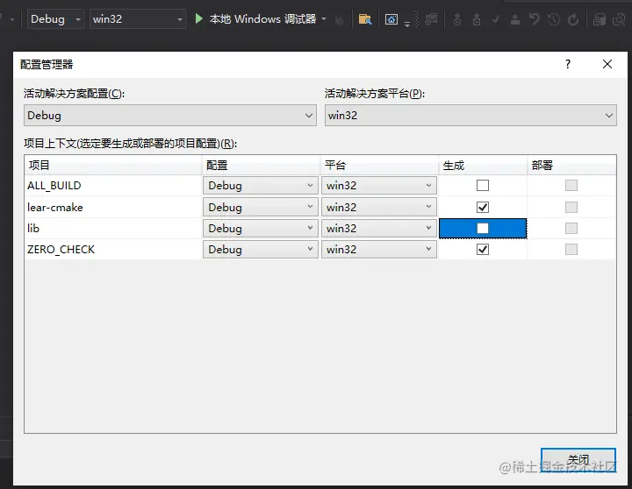Click the grayed search-window icon at the toolbar end
This screenshot has height=489, width=632.
[619, 19]
